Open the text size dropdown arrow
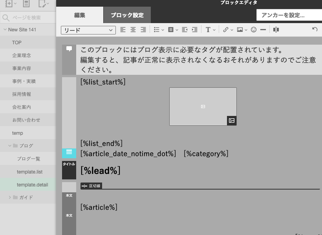 214,30
